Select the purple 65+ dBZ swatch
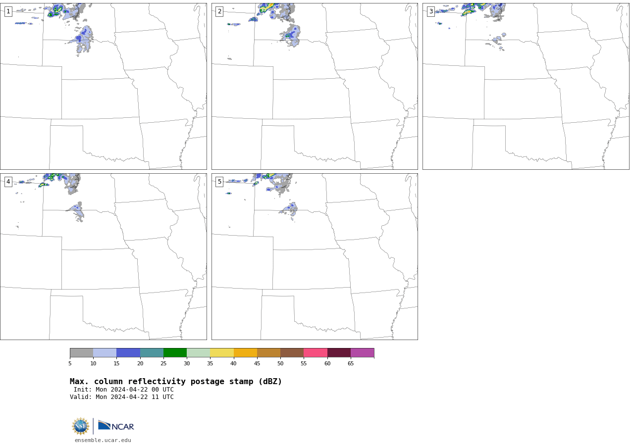The height and width of the screenshot is (446, 634). coord(363,353)
